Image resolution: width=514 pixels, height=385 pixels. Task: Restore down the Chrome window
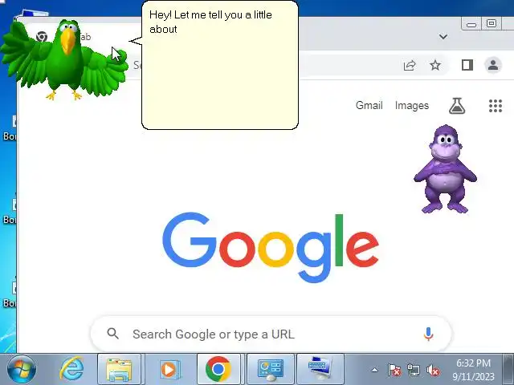pos(491,23)
